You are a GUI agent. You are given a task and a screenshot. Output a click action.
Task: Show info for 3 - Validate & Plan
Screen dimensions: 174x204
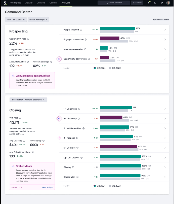[83, 128]
